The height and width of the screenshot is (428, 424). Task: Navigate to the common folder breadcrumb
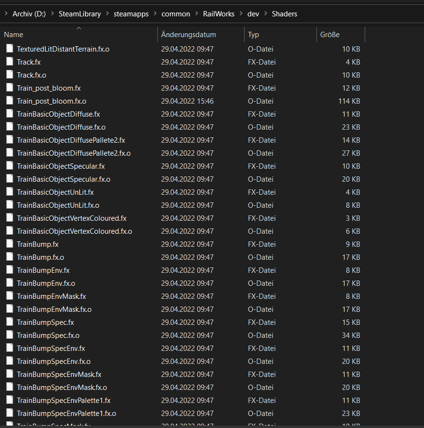pyautogui.click(x=176, y=14)
